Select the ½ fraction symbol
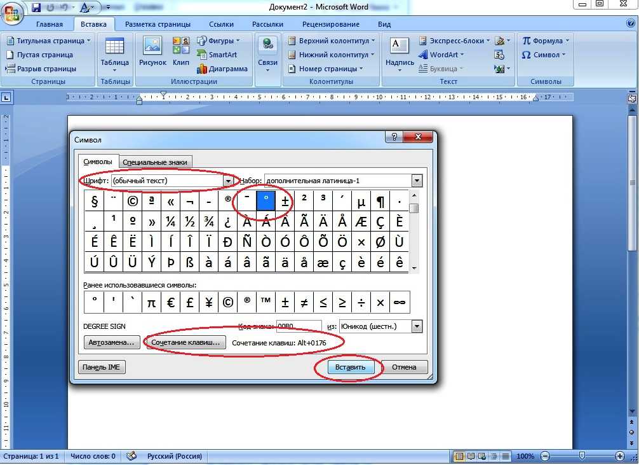The image size is (639, 465). pos(189,221)
